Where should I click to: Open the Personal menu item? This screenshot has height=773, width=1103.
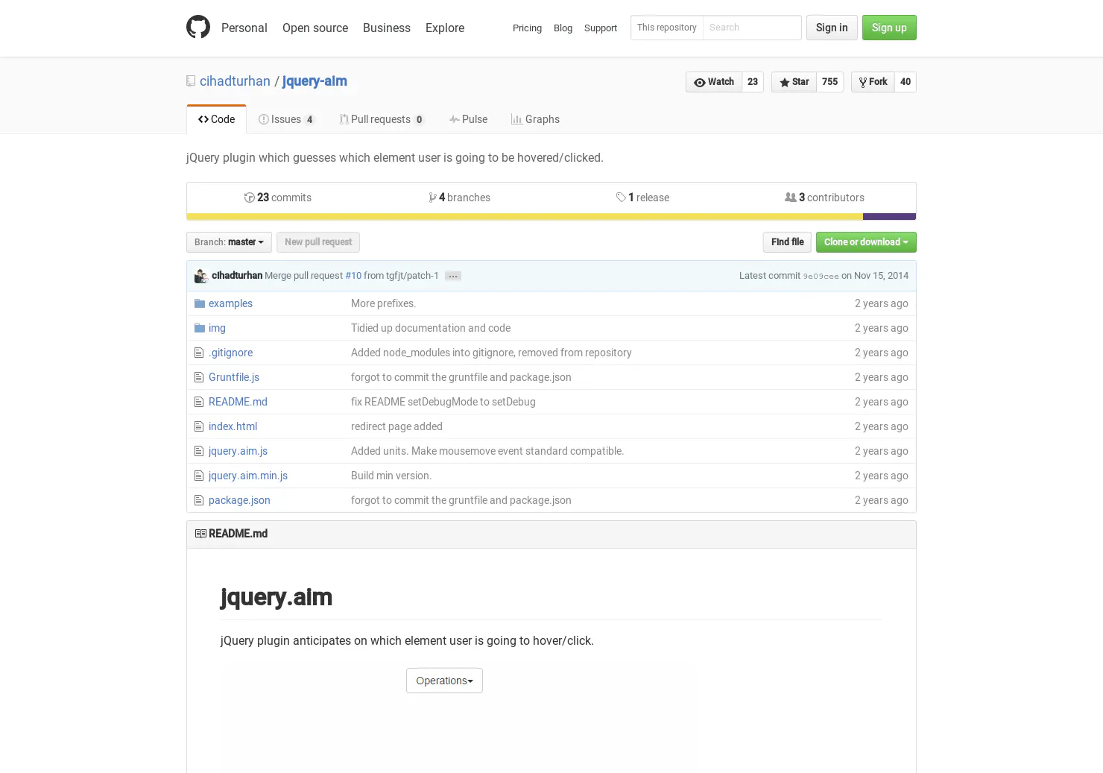pyautogui.click(x=244, y=28)
